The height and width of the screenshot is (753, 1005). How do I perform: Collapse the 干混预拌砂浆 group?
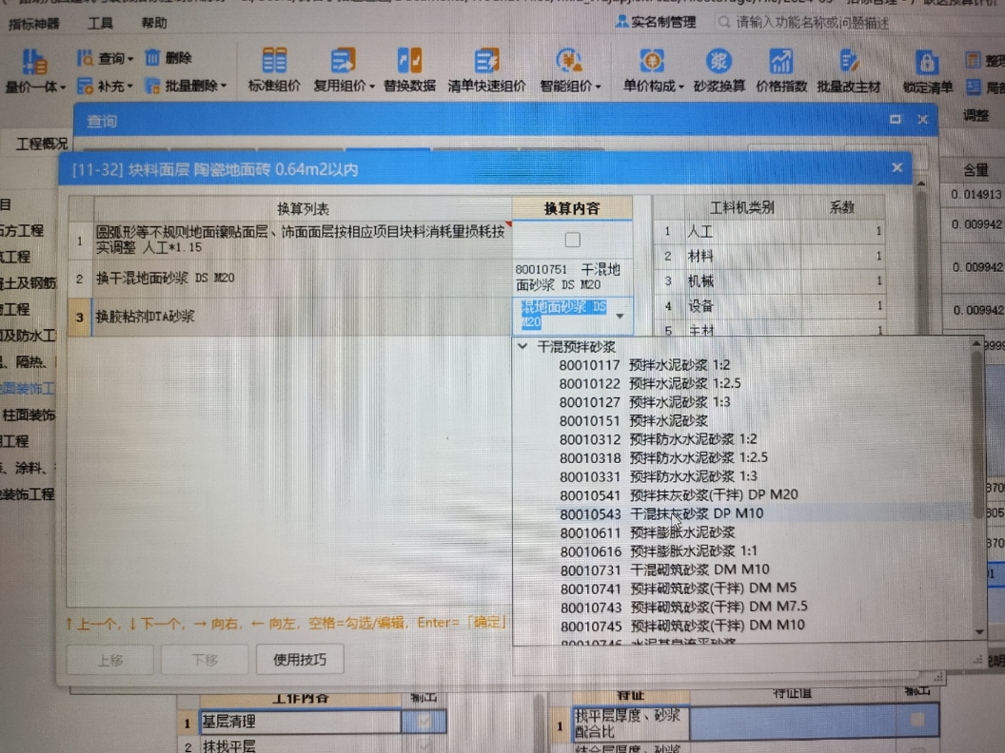[x=522, y=348]
